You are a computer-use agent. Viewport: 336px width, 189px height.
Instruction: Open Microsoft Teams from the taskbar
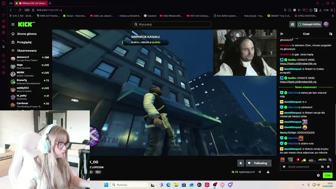click(161, 185)
